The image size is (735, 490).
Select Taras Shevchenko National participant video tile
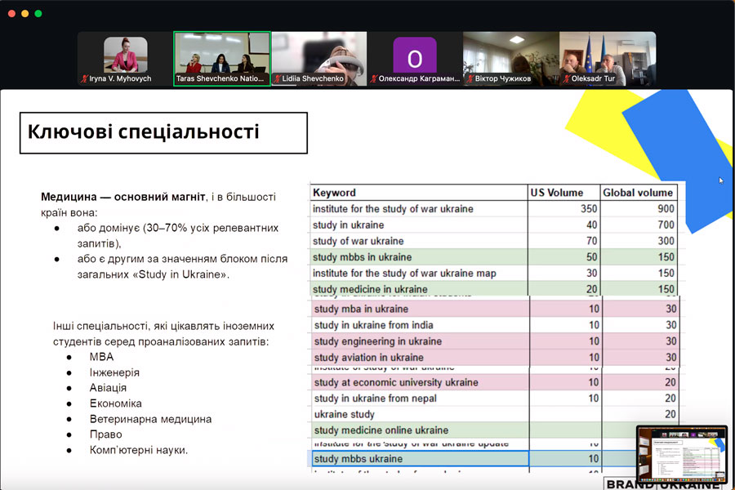click(x=222, y=59)
